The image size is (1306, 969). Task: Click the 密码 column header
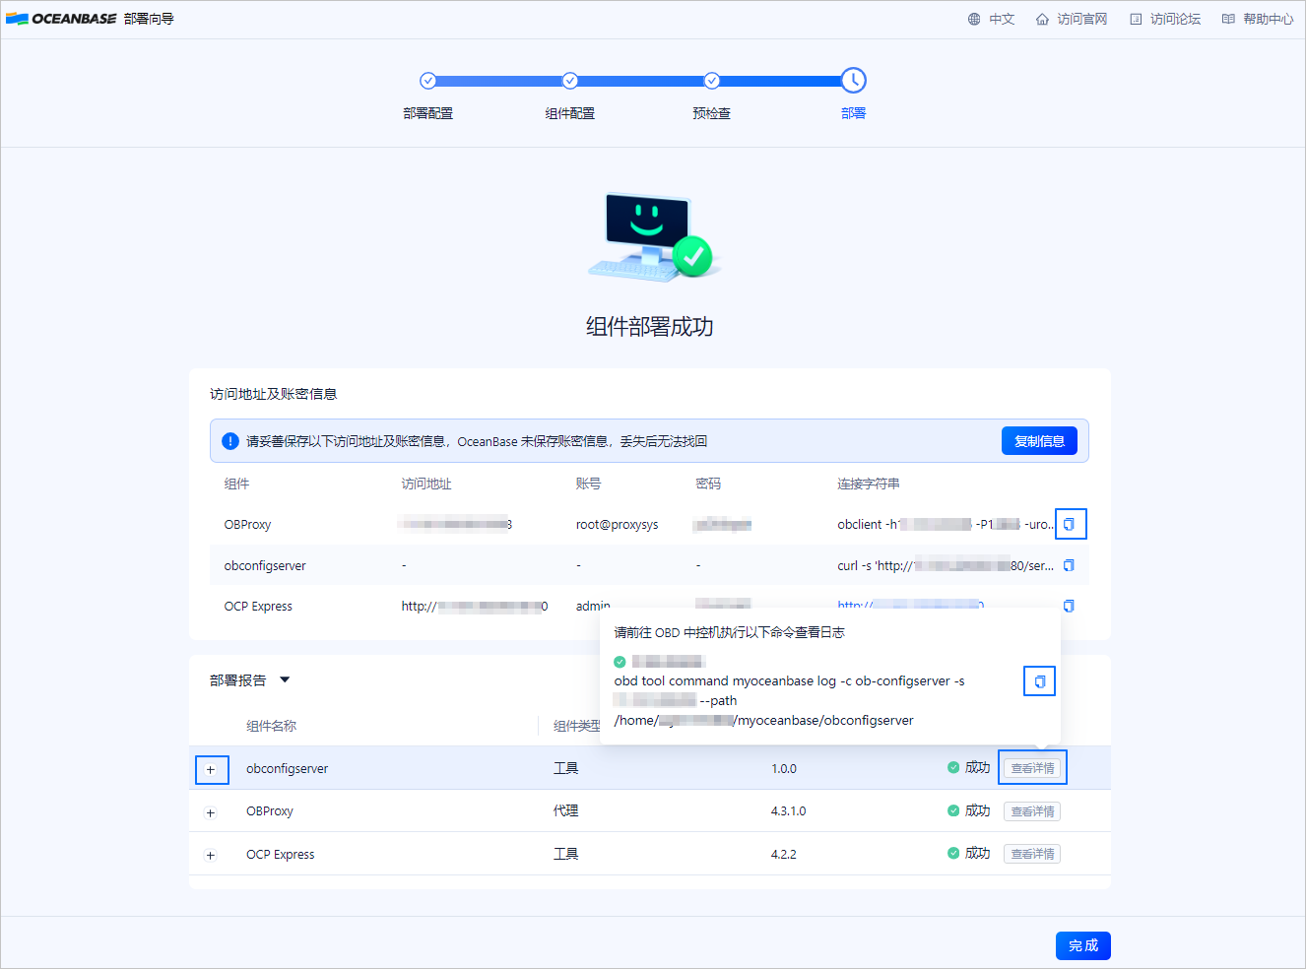tap(707, 484)
